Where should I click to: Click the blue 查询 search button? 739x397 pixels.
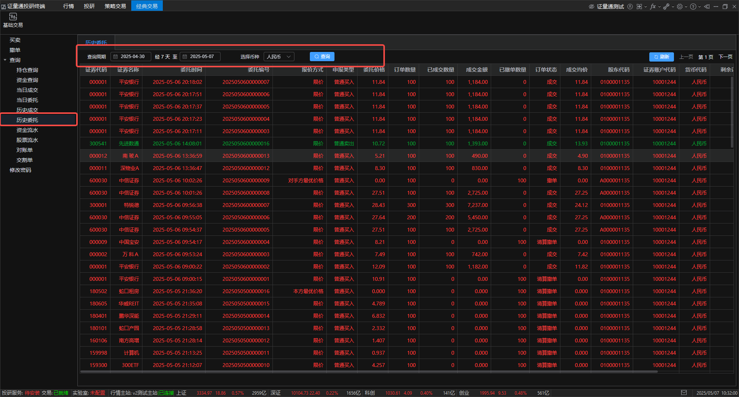322,57
